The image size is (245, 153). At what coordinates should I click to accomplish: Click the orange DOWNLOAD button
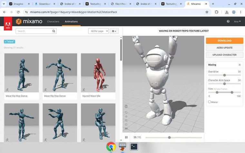[x=225, y=41]
